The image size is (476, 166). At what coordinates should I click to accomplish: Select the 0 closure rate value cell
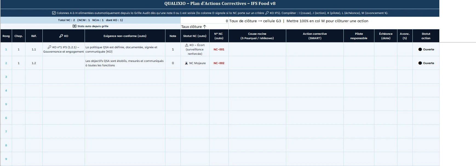(205, 21)
